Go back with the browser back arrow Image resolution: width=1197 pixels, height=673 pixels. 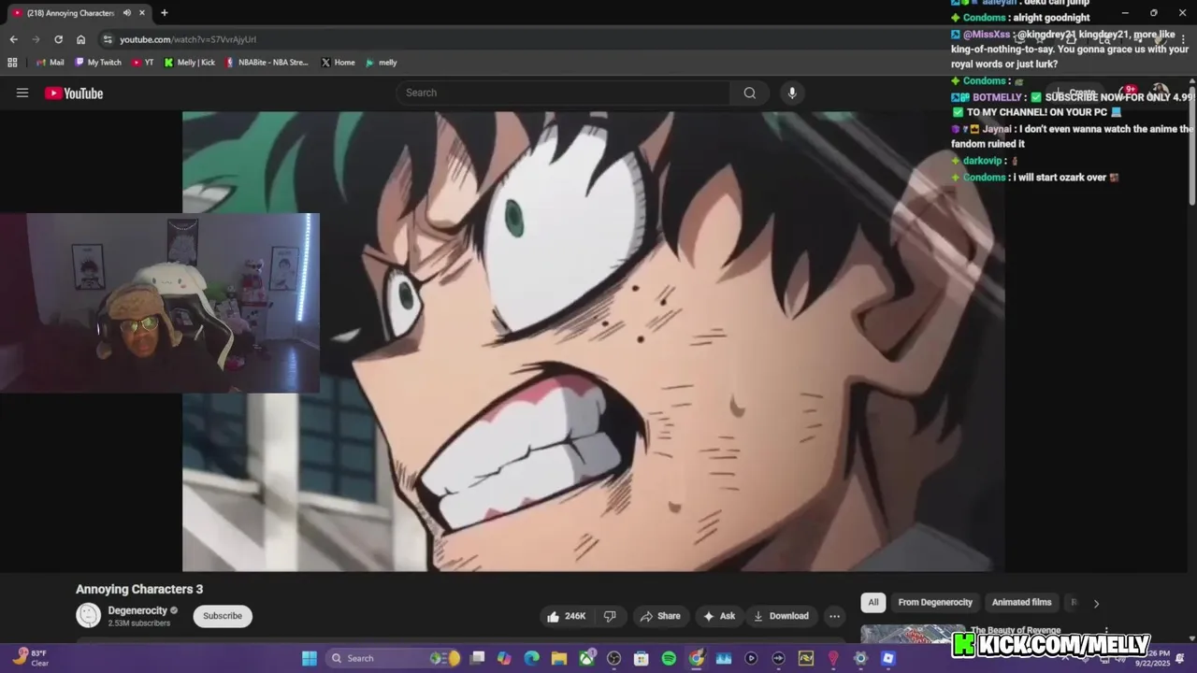click(x=13, y=39)
